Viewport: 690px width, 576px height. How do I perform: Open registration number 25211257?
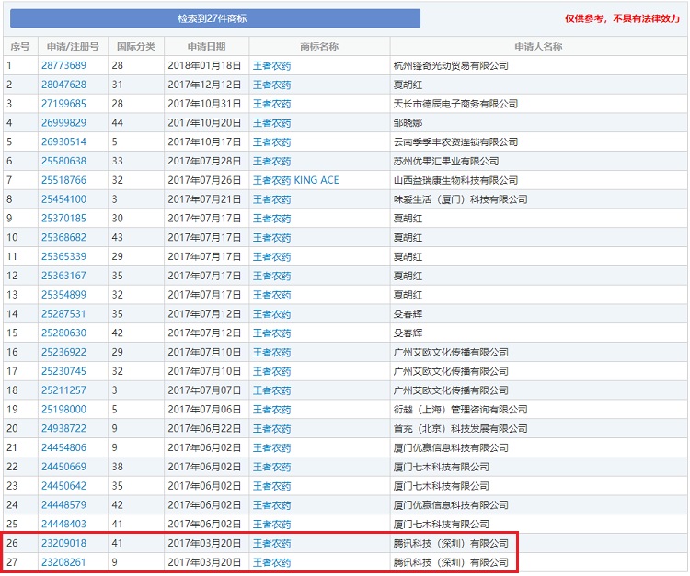tap(63, 390)
